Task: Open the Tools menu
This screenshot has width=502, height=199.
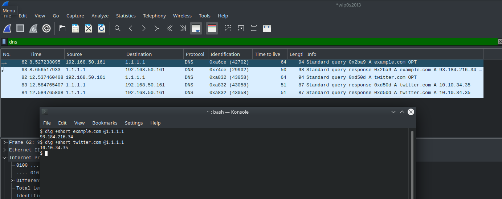Action: pos(205,16)
